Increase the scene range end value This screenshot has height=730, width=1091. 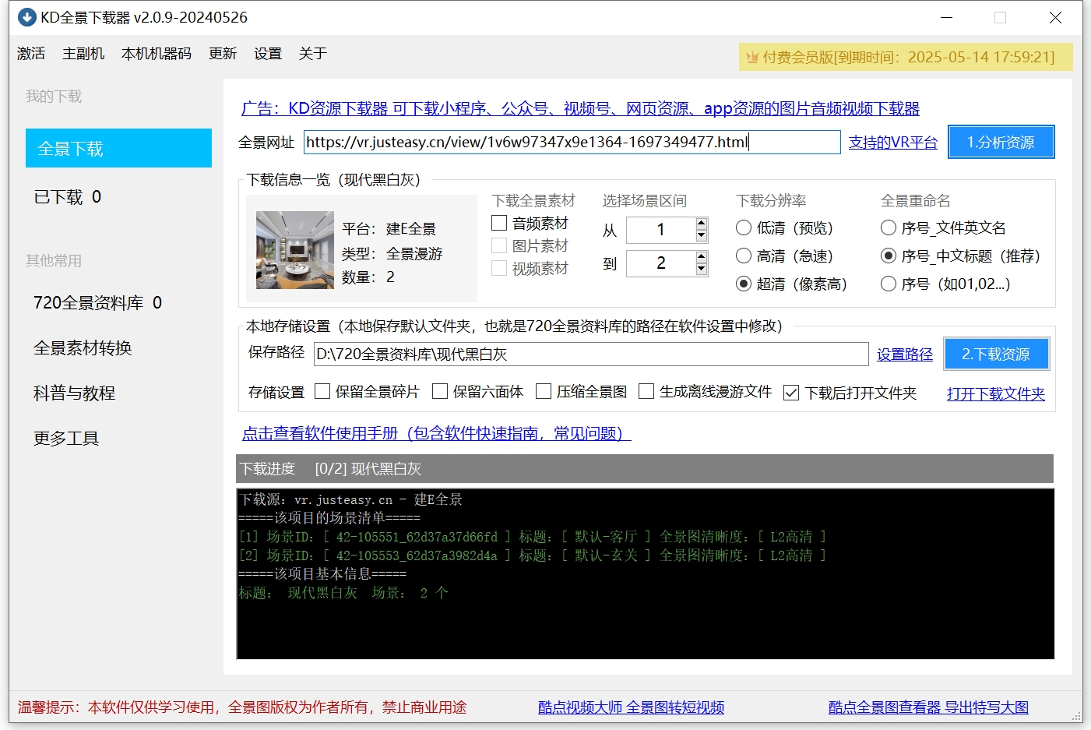click(702, 257)
